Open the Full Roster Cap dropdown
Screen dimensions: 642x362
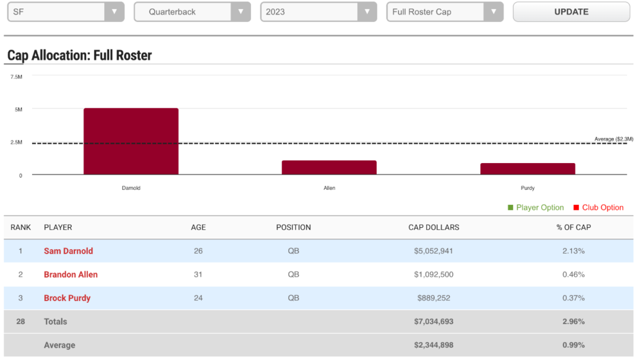click(x=445, y=12)
